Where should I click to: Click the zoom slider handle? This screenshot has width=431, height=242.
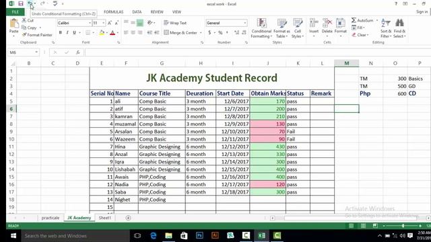pos(403,226)
